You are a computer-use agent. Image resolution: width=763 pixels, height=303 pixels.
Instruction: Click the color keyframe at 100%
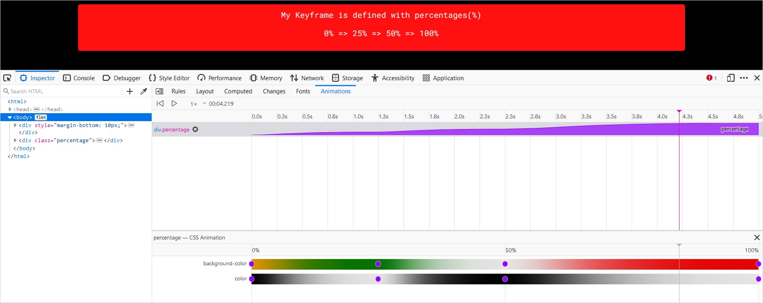pos(758,279)
